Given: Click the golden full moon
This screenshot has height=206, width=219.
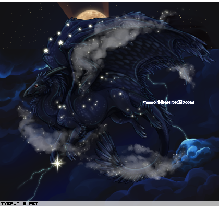Looking at the screenshot, I should [91, 15].
